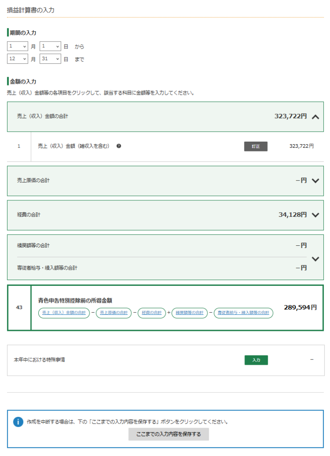Viewport: 330px width, 456px height.
Task: Click the 専従者給与・繰入額等の合計 formula link
Action: click(x=243, y=313)
